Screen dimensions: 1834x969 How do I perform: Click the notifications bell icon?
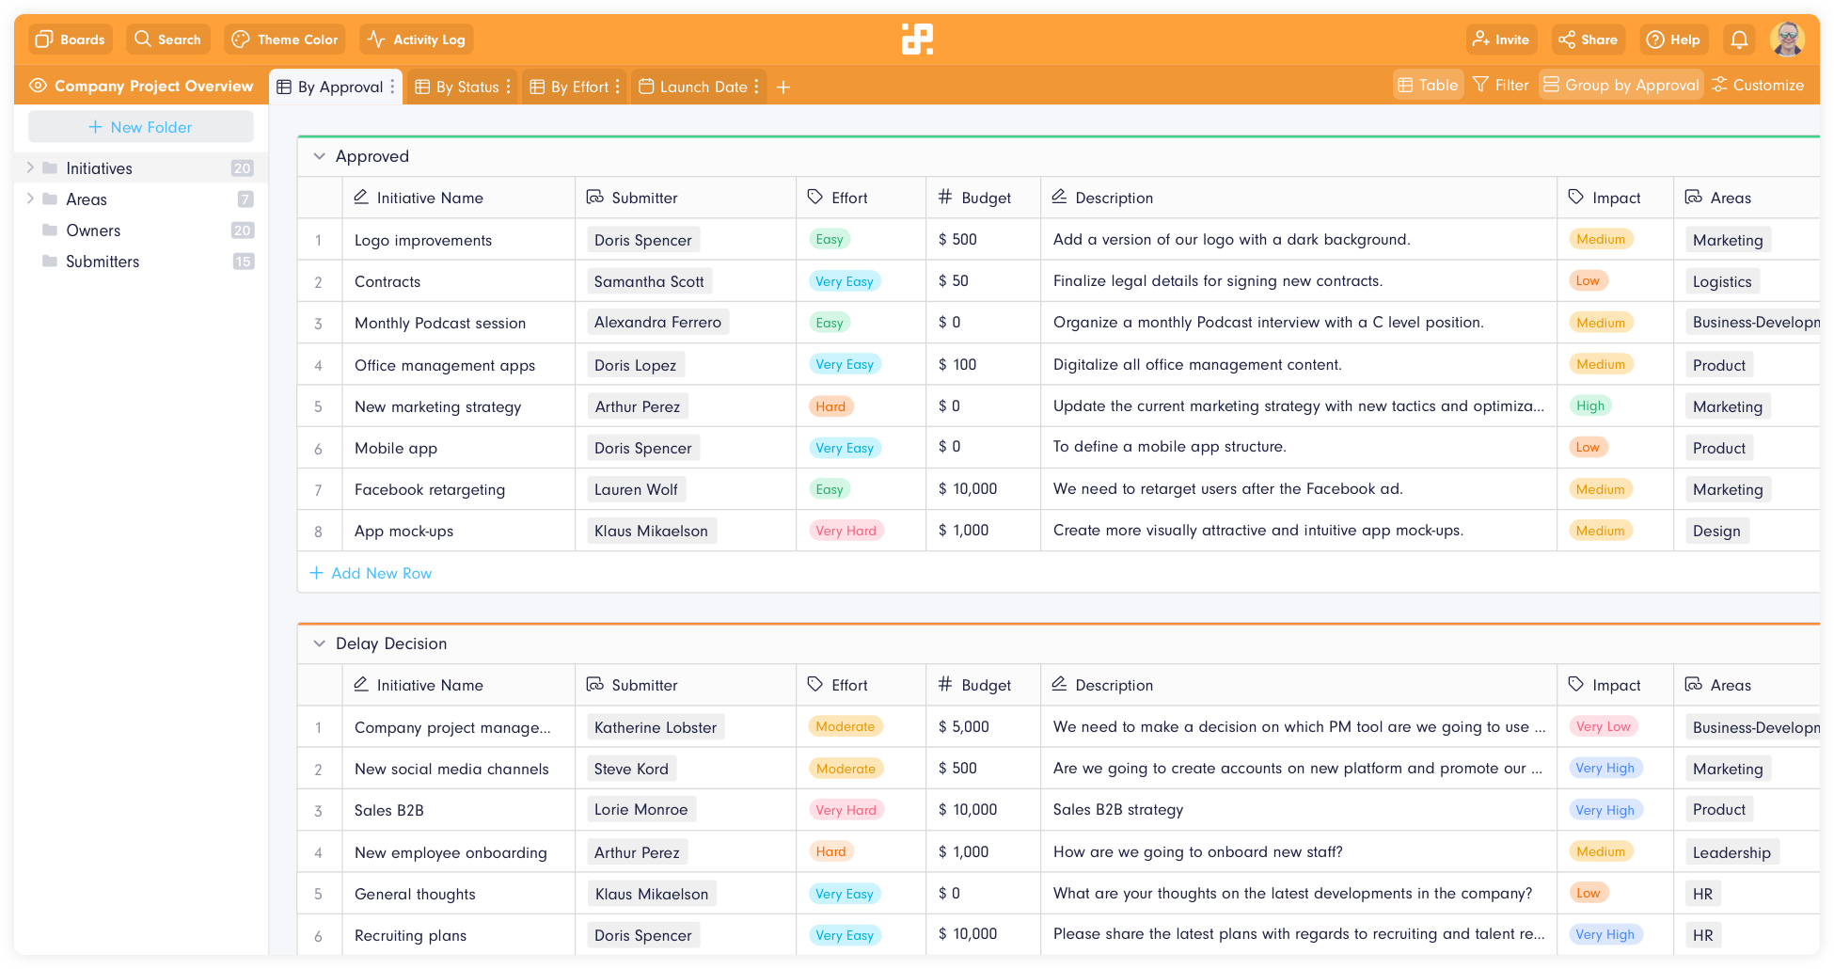1739,40
